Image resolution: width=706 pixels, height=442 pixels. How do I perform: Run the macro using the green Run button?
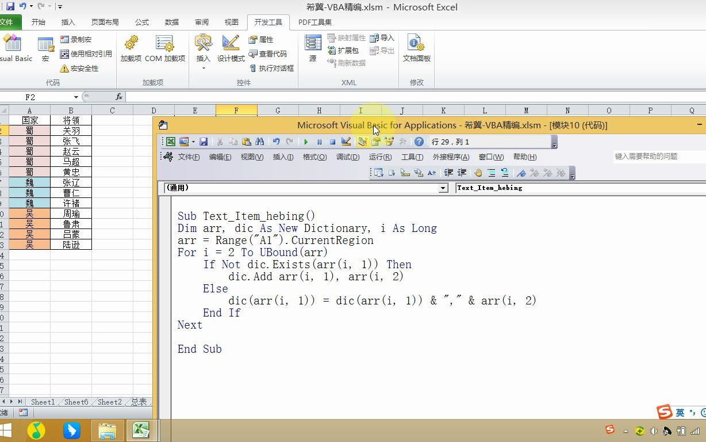[306, 142]
